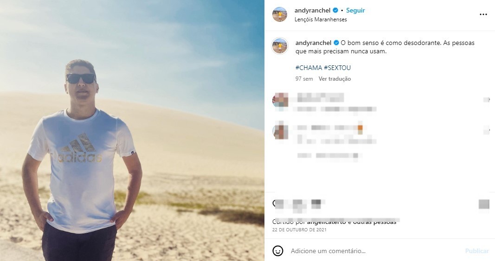The width and height of the screenshot is (495, 261).
Task: Translate caption with Ver tradução
Action: coord(334,79)
